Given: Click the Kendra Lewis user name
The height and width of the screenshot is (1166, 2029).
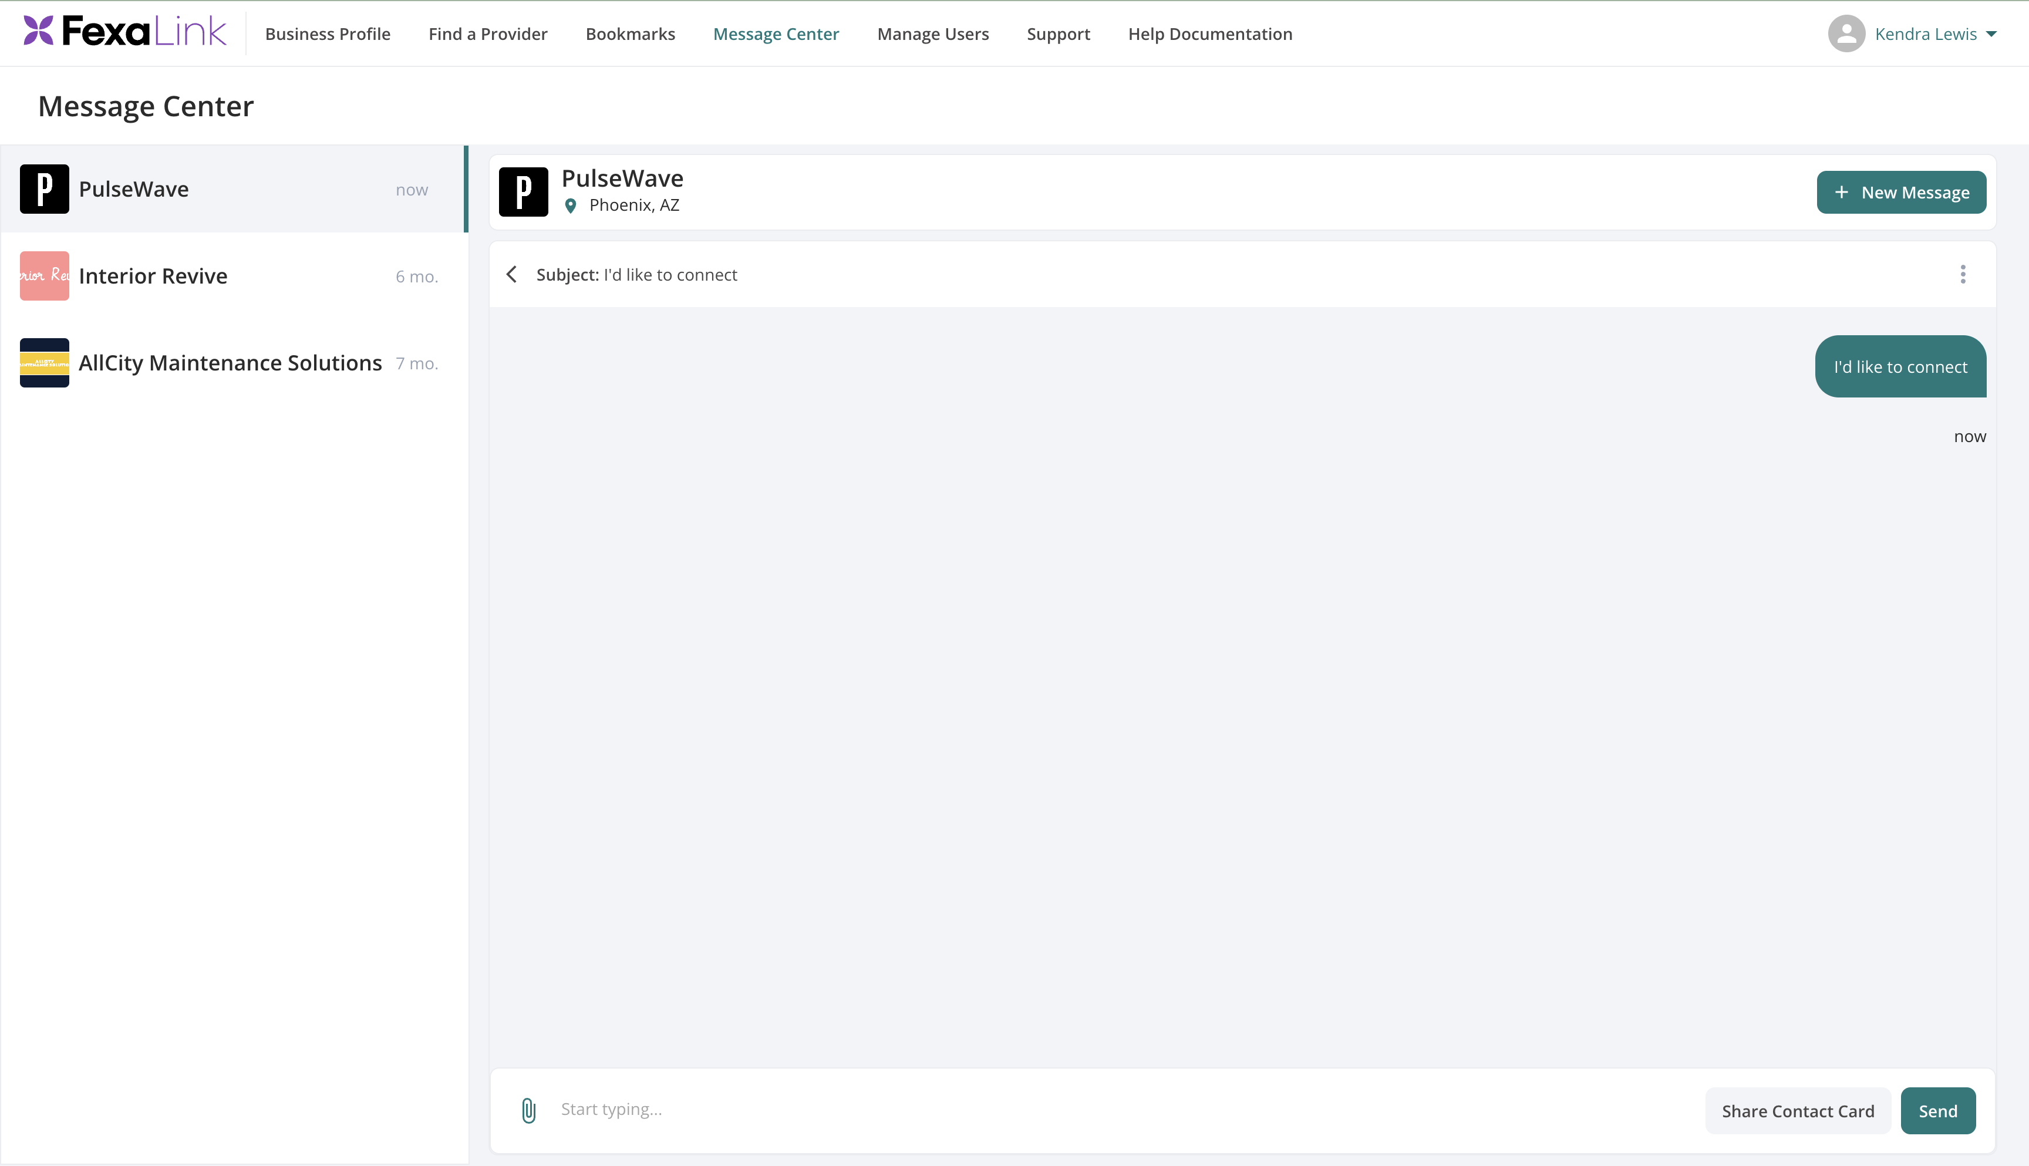Looking at the screenshot, I should pyautogui.click(x=1926, y=33).
